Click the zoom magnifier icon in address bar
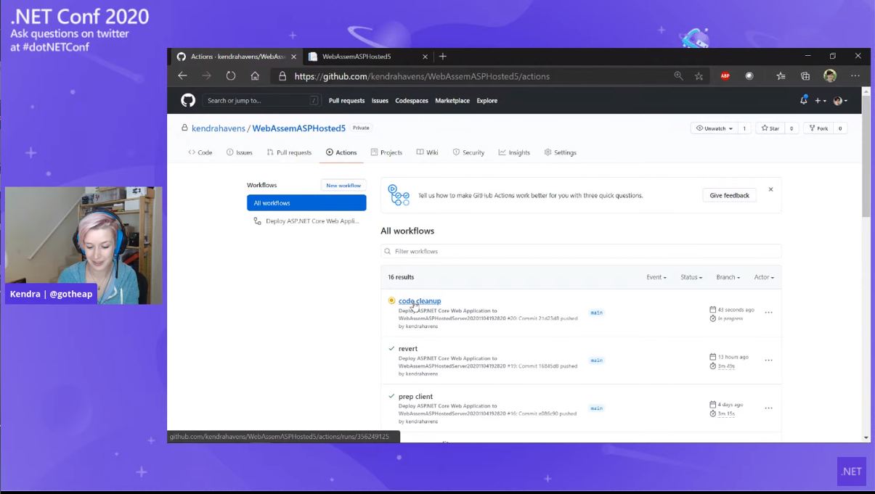The height and width of the screenshot is (494, 875). point(678,75)
